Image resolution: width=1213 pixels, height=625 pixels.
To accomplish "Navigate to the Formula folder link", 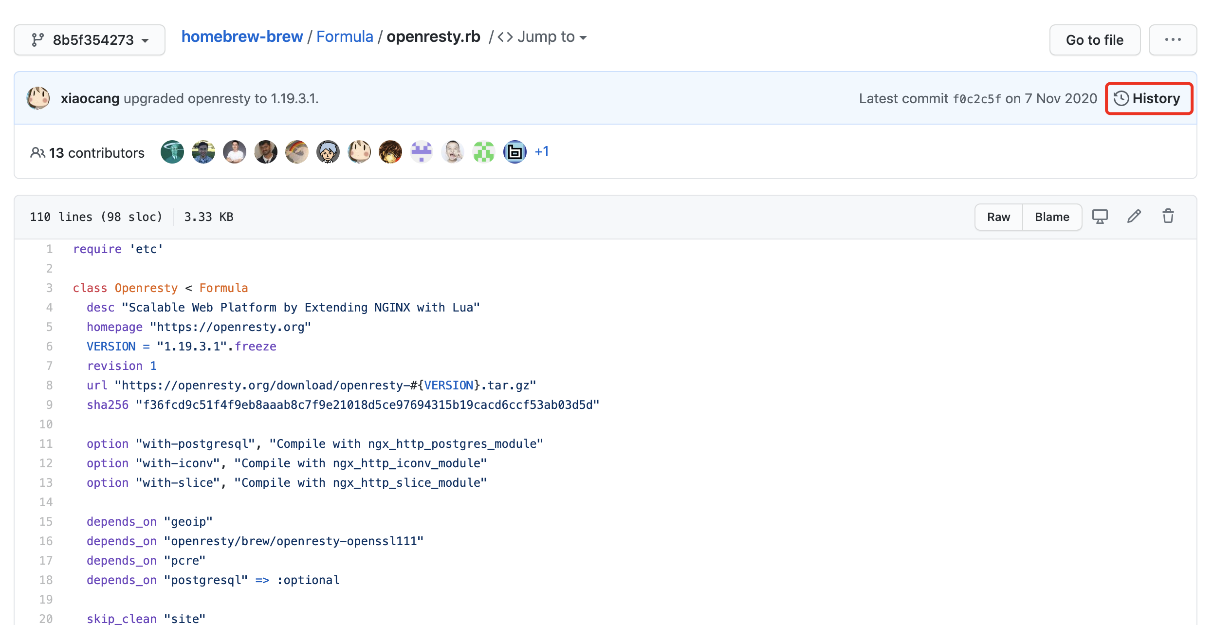I will click(345, 37).
